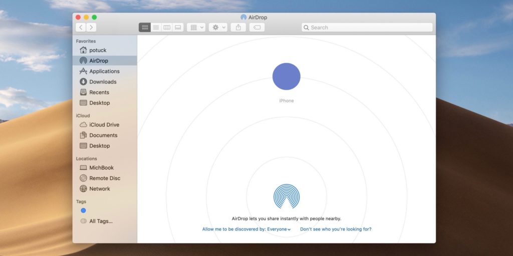Click the AirDrop description text
The height and width of the screenshot is (256, 513).
[286, 219]
